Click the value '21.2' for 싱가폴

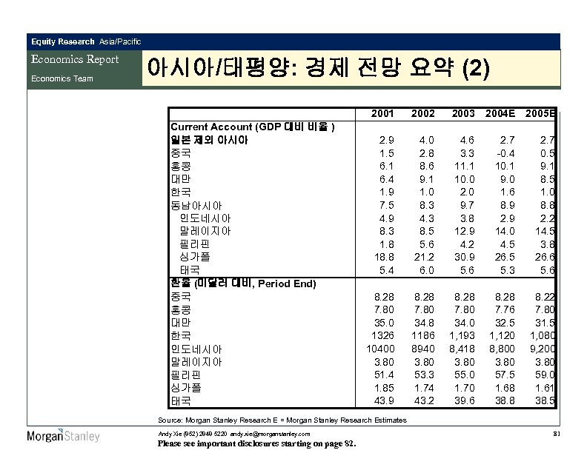click(x=424, y=257)
